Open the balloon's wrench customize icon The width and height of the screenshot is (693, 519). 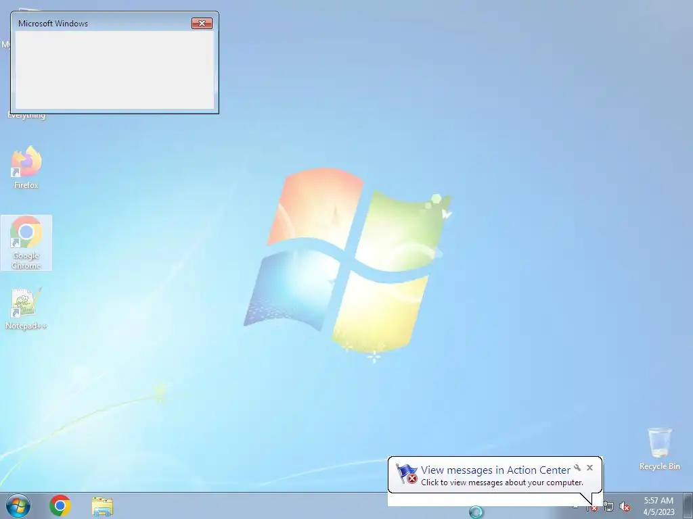click(x=577, y=468)
